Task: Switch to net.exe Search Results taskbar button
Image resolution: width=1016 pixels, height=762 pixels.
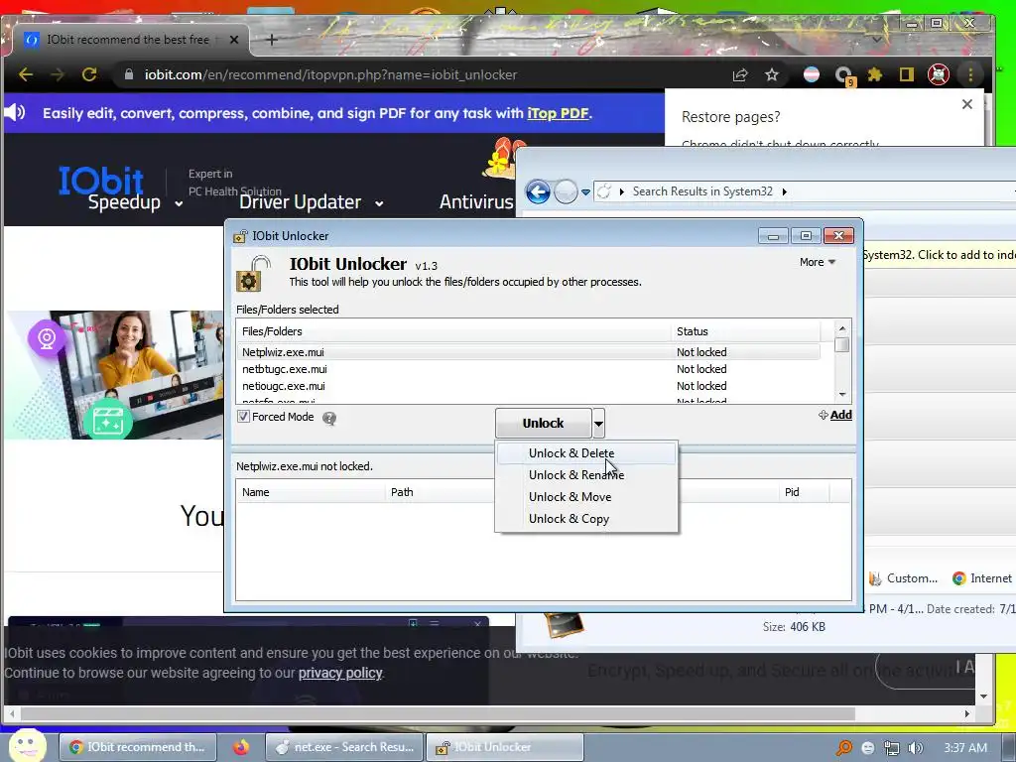Action: pos(344,747)
